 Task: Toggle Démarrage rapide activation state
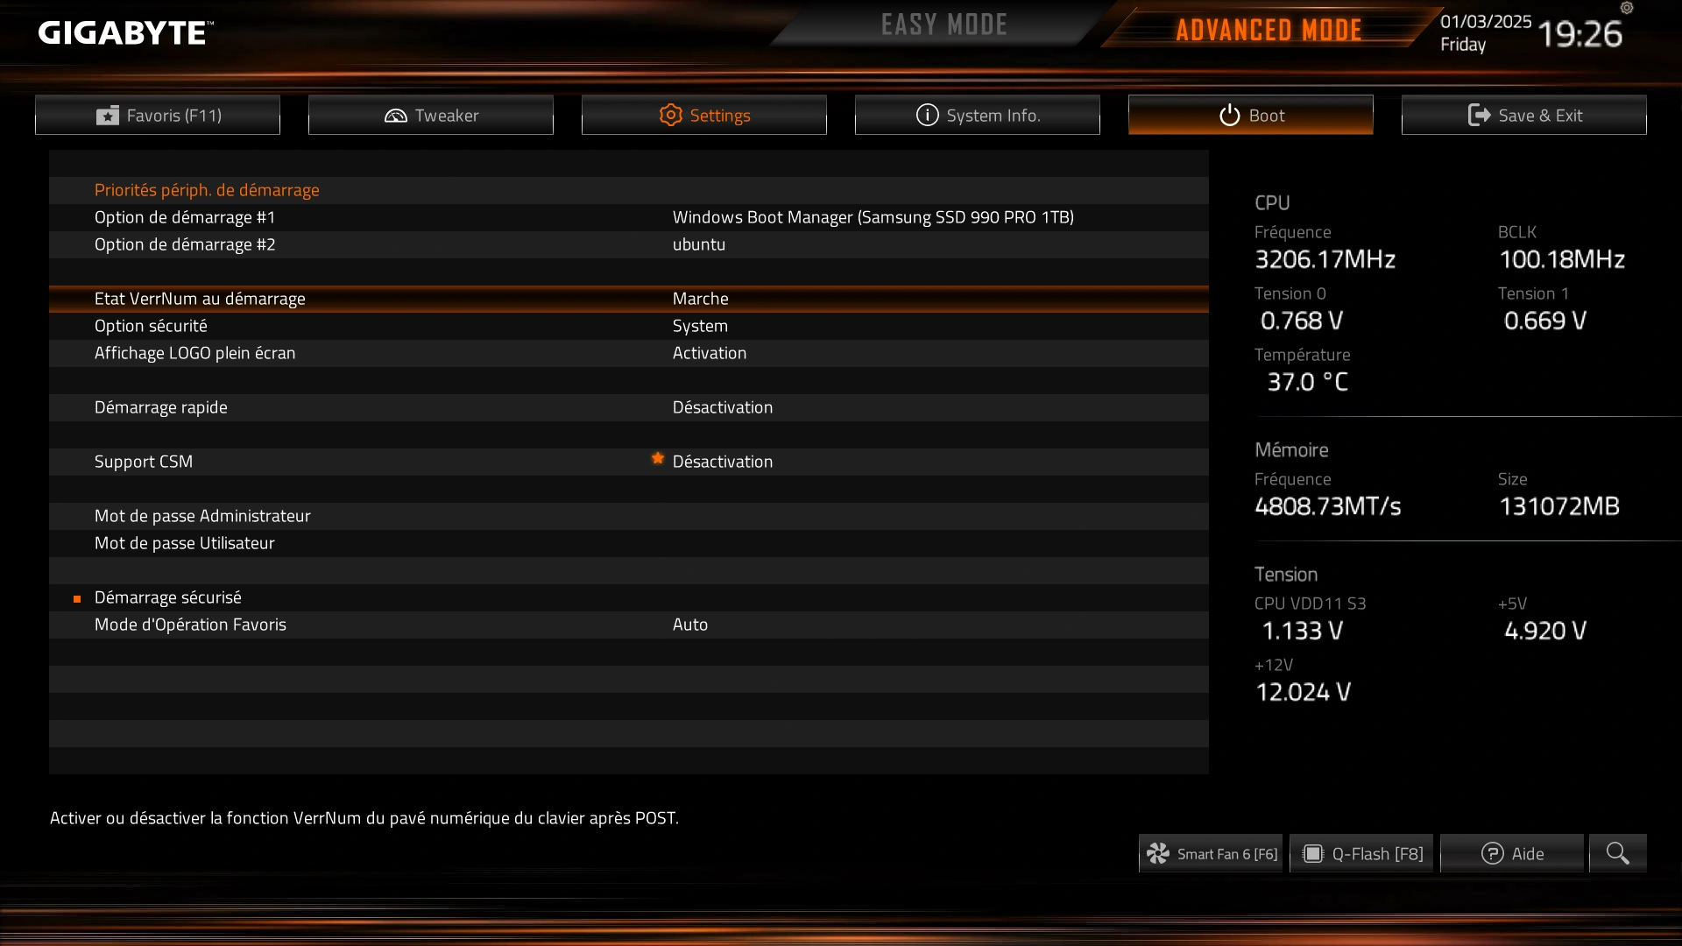coord(722,406)
